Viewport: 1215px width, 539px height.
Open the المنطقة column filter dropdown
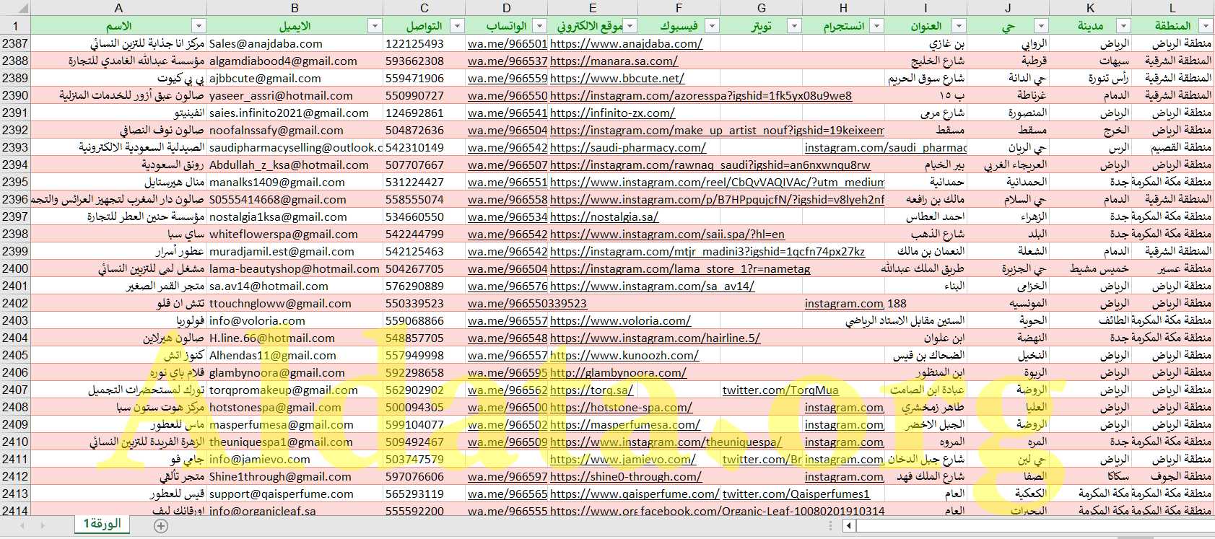tap(1205, 26)
